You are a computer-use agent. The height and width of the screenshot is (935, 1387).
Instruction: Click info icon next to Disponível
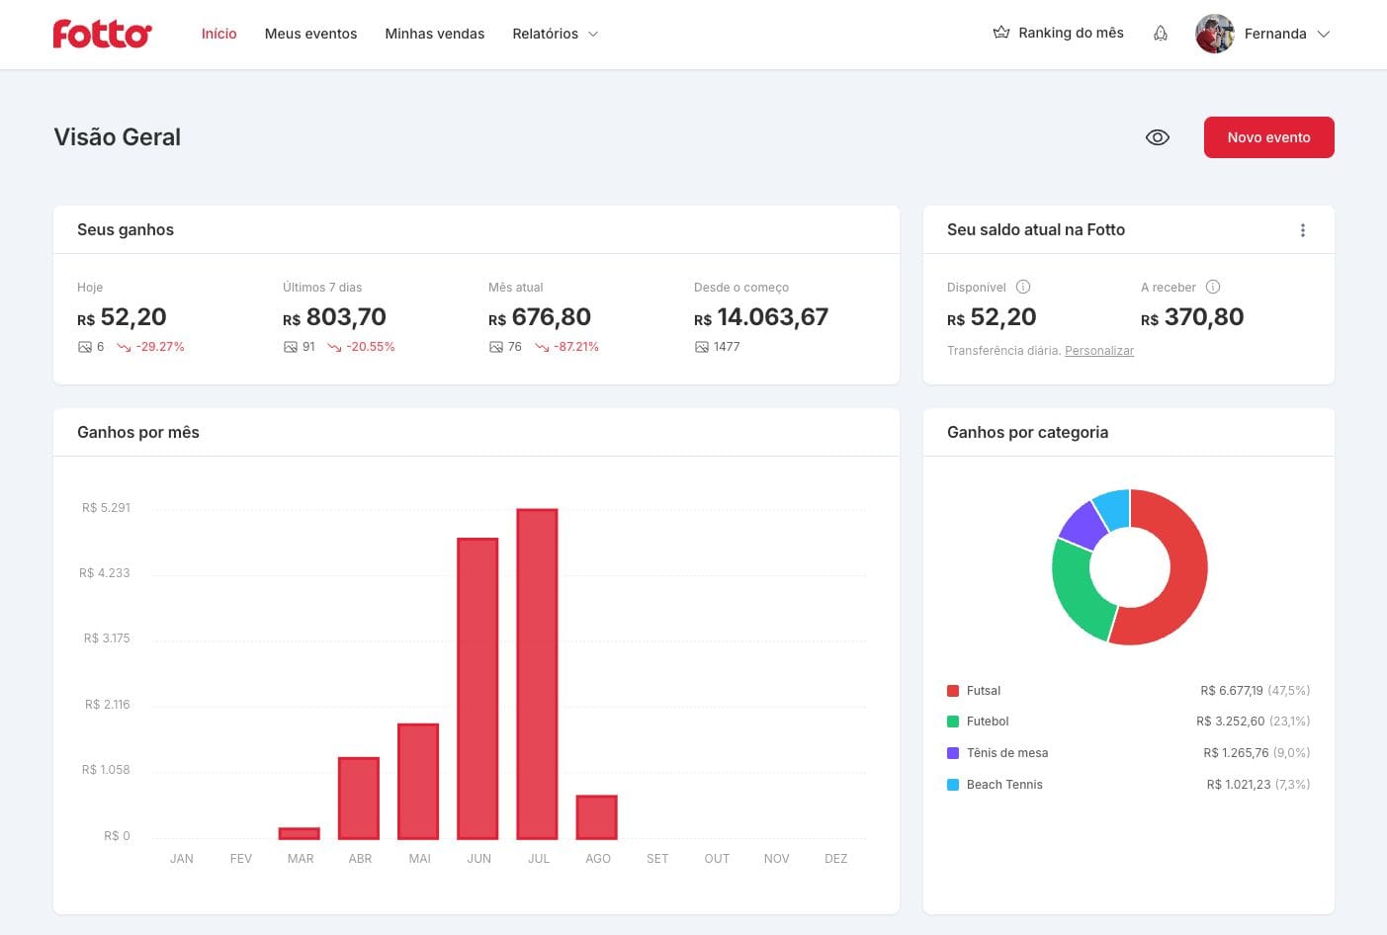pos(1023,287)
